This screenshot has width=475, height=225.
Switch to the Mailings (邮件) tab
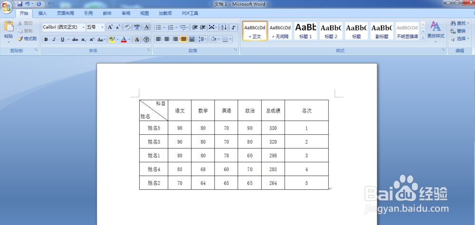[107, 13]
